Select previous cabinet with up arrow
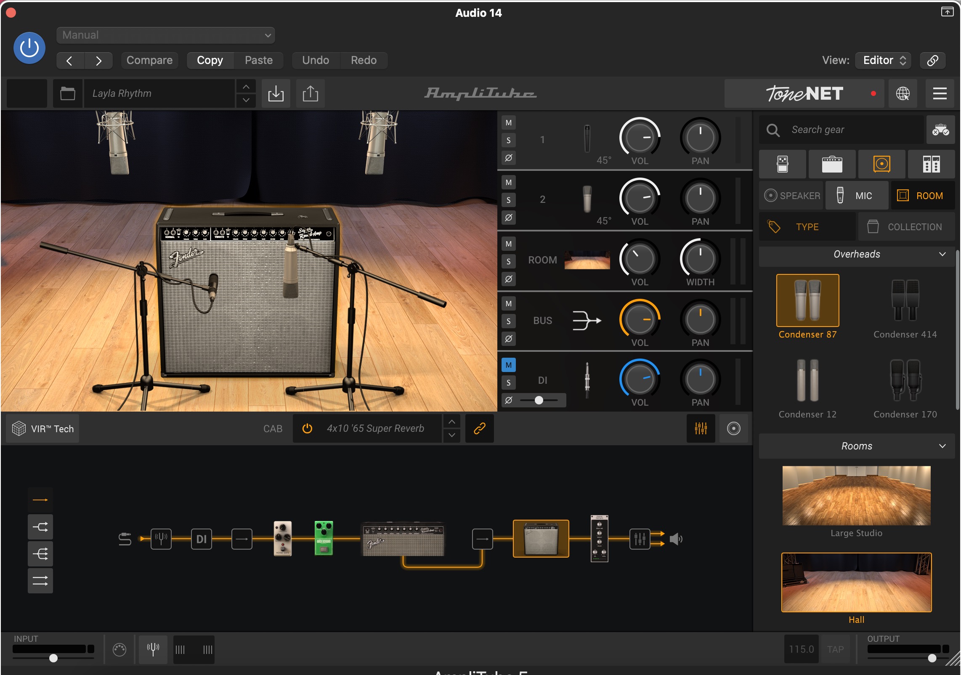Viewport: 961px width, 675px height. point(451,422)
